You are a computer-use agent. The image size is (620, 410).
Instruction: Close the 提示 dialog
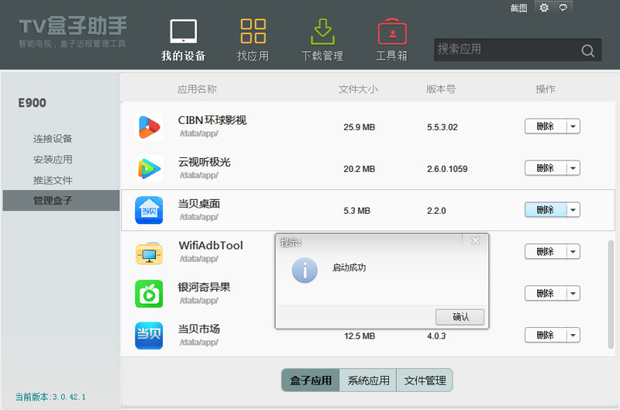(476, 240)
